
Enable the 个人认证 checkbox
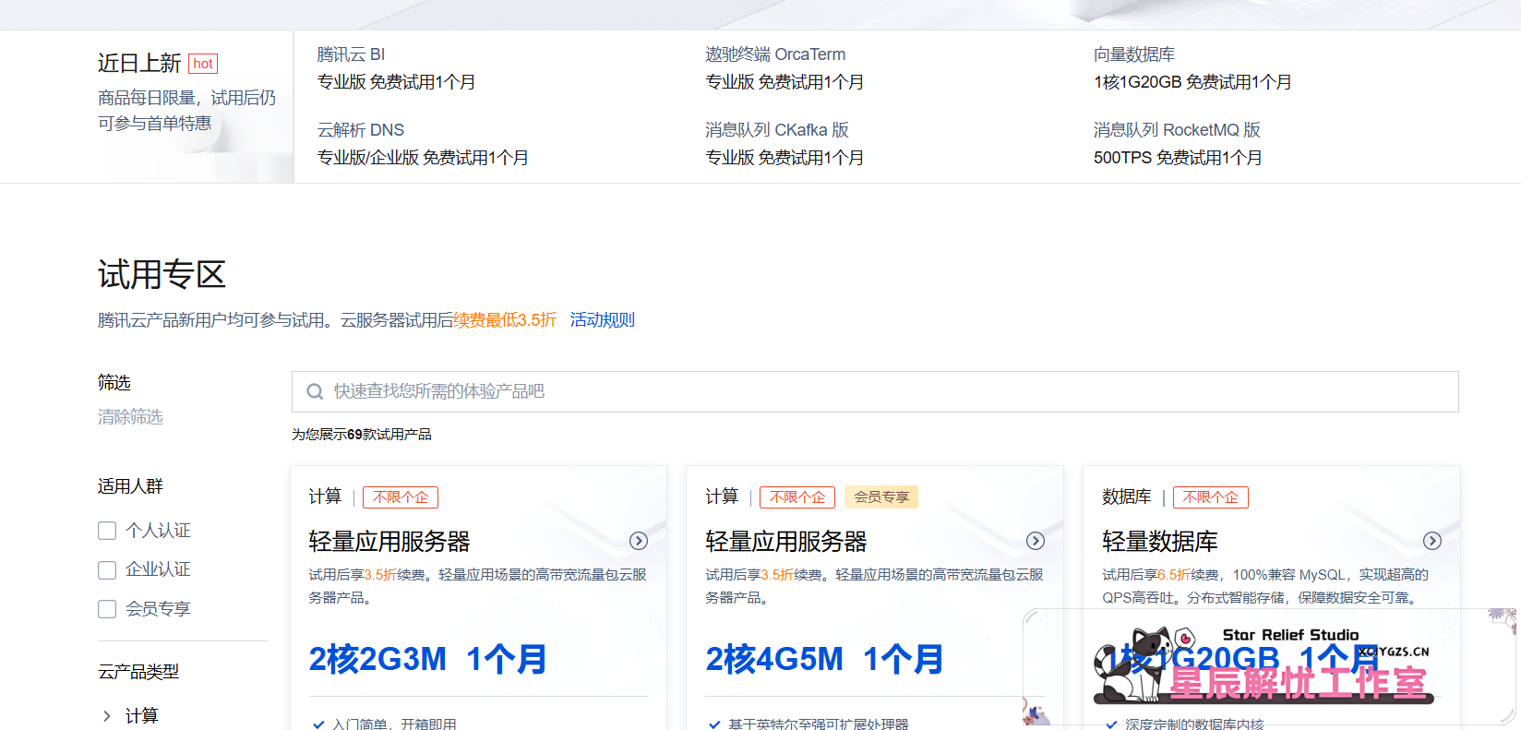click(x=107, y=531)
